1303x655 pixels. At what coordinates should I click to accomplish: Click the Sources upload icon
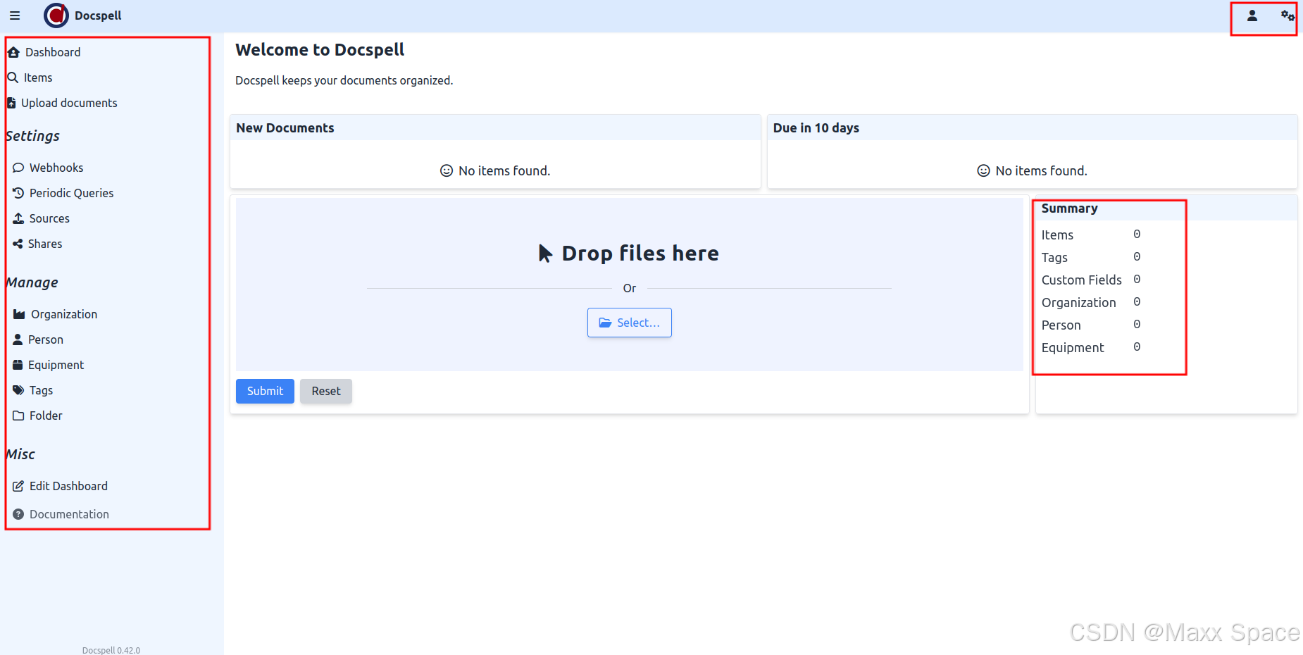point(18,218)
